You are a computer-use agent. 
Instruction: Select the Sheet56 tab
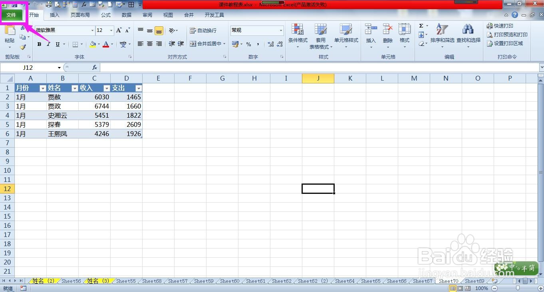click(71, 281)
